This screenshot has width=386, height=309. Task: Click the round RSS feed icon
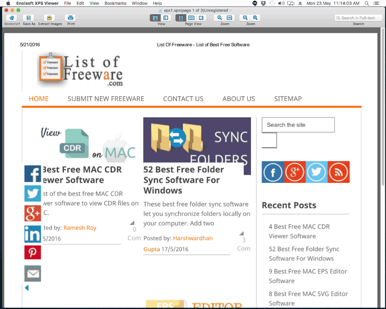coord(339,172)
